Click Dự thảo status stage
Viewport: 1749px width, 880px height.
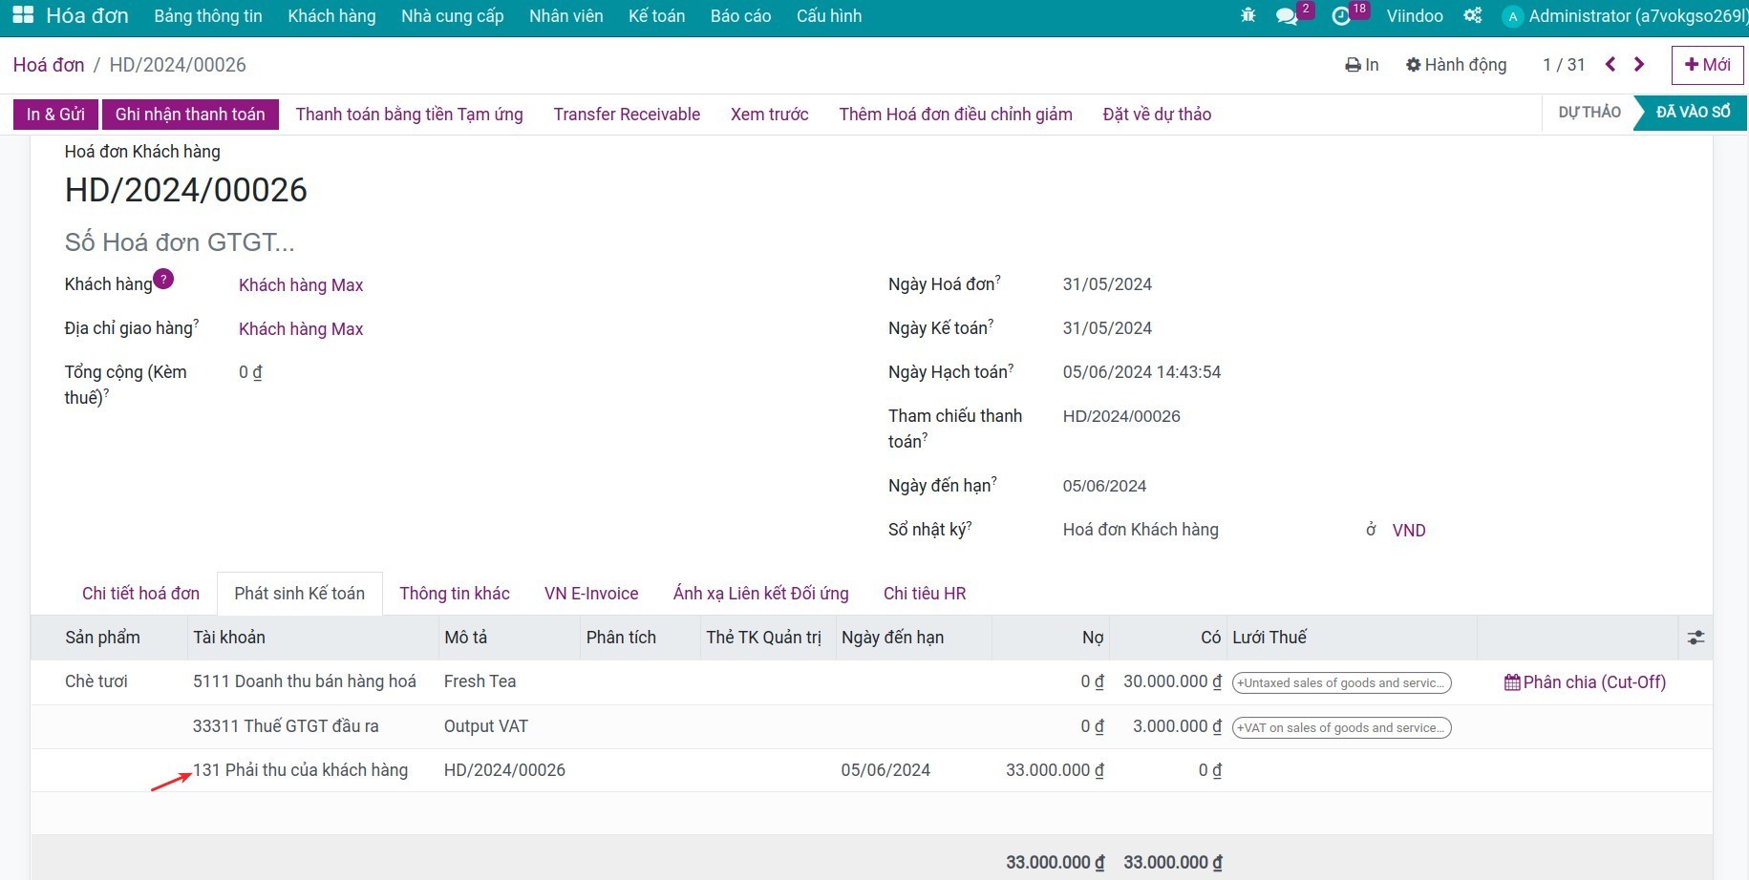[1589, 113]
